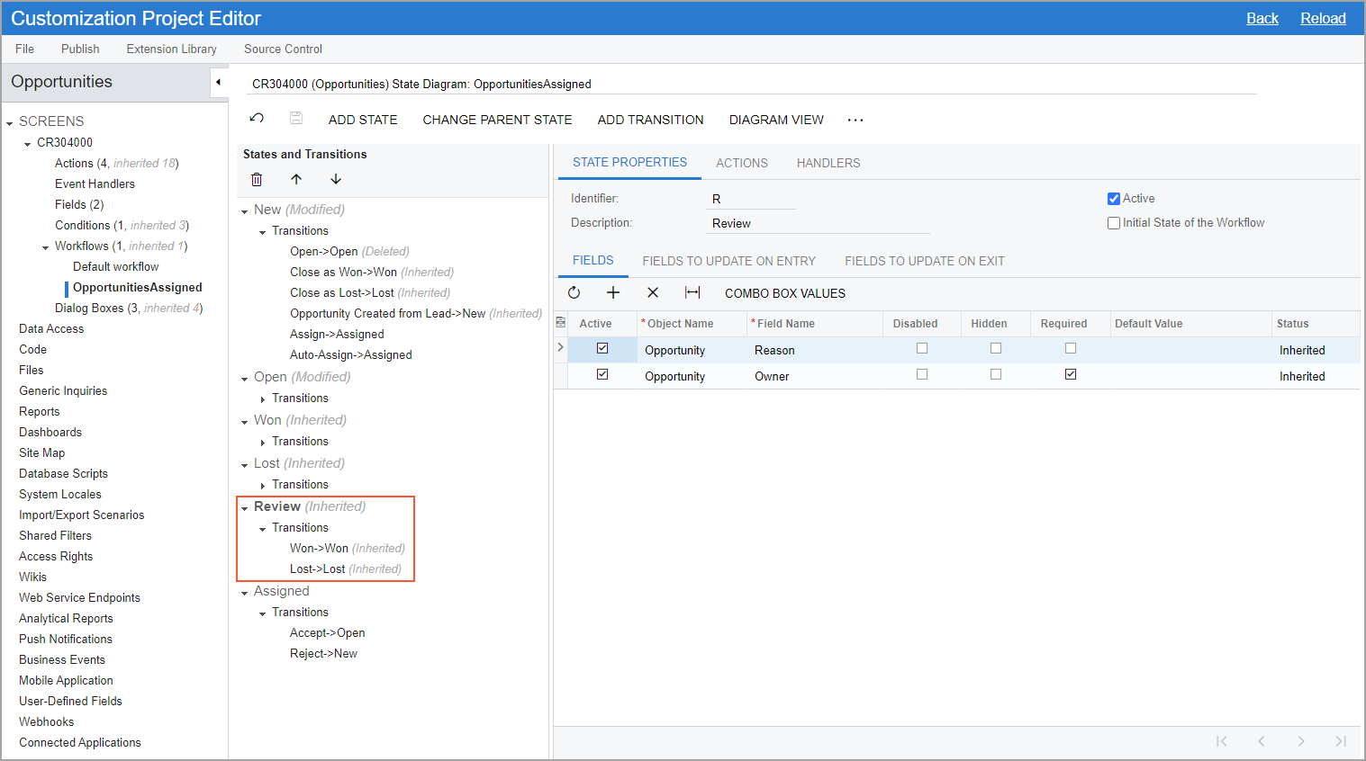Click the ADD TRANSITION button
The image size is (1366, 761).
pos(650,120)
